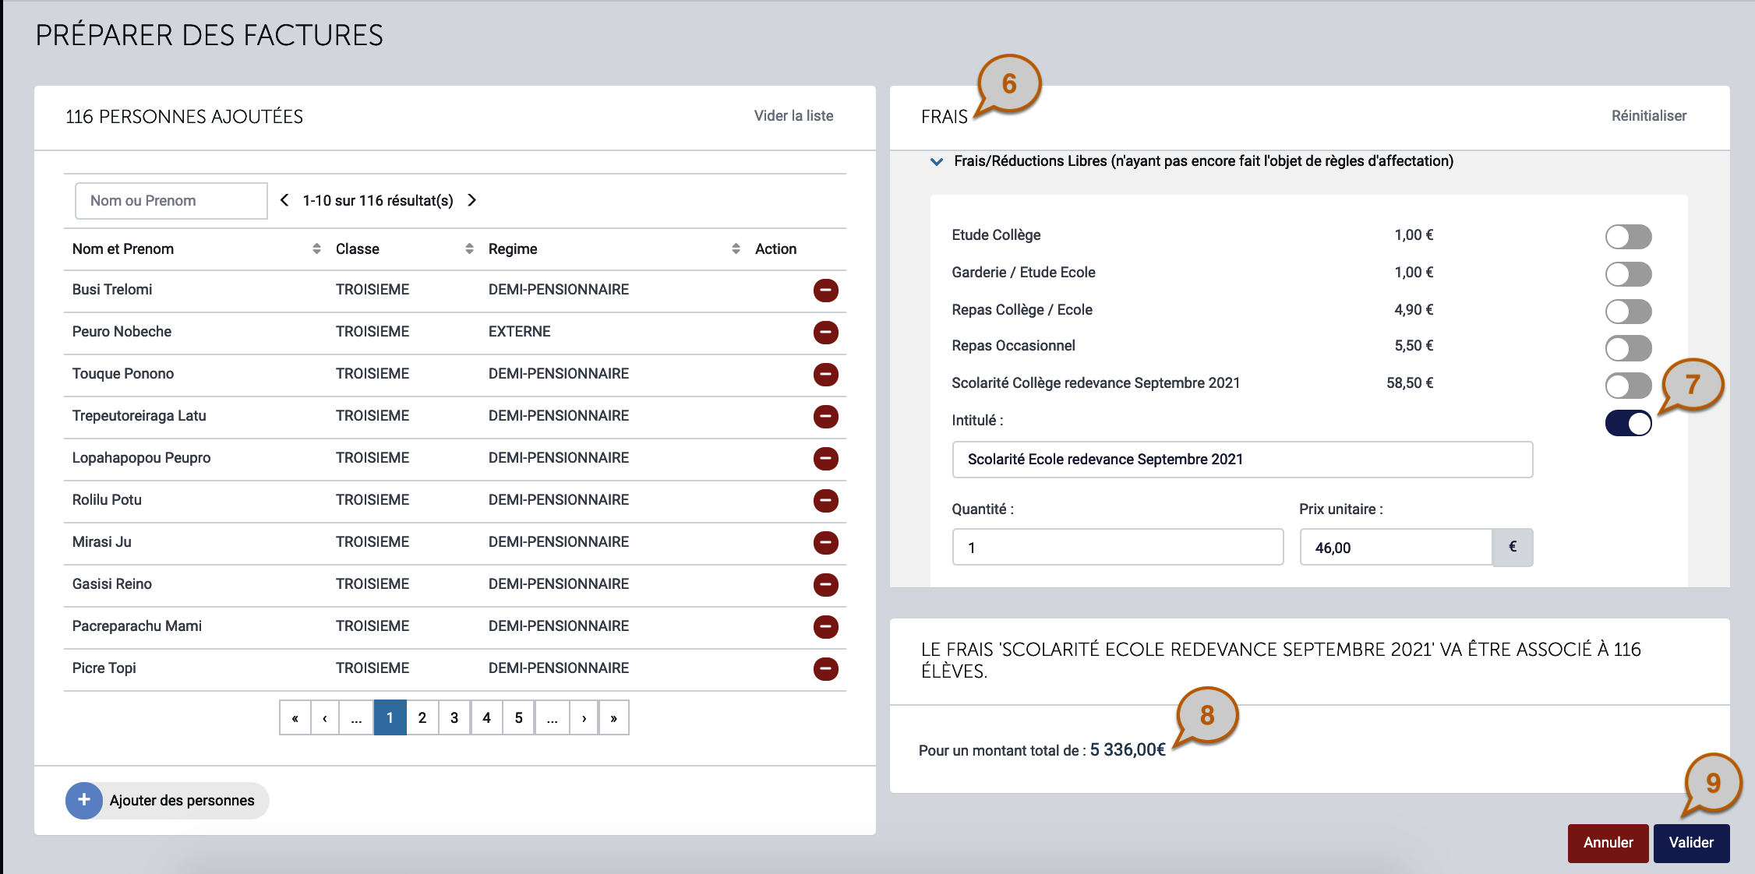The height and width of the screenshot is (874, 1755).
Task: Click the total amount 5 336,00€
Action: 1128,750
